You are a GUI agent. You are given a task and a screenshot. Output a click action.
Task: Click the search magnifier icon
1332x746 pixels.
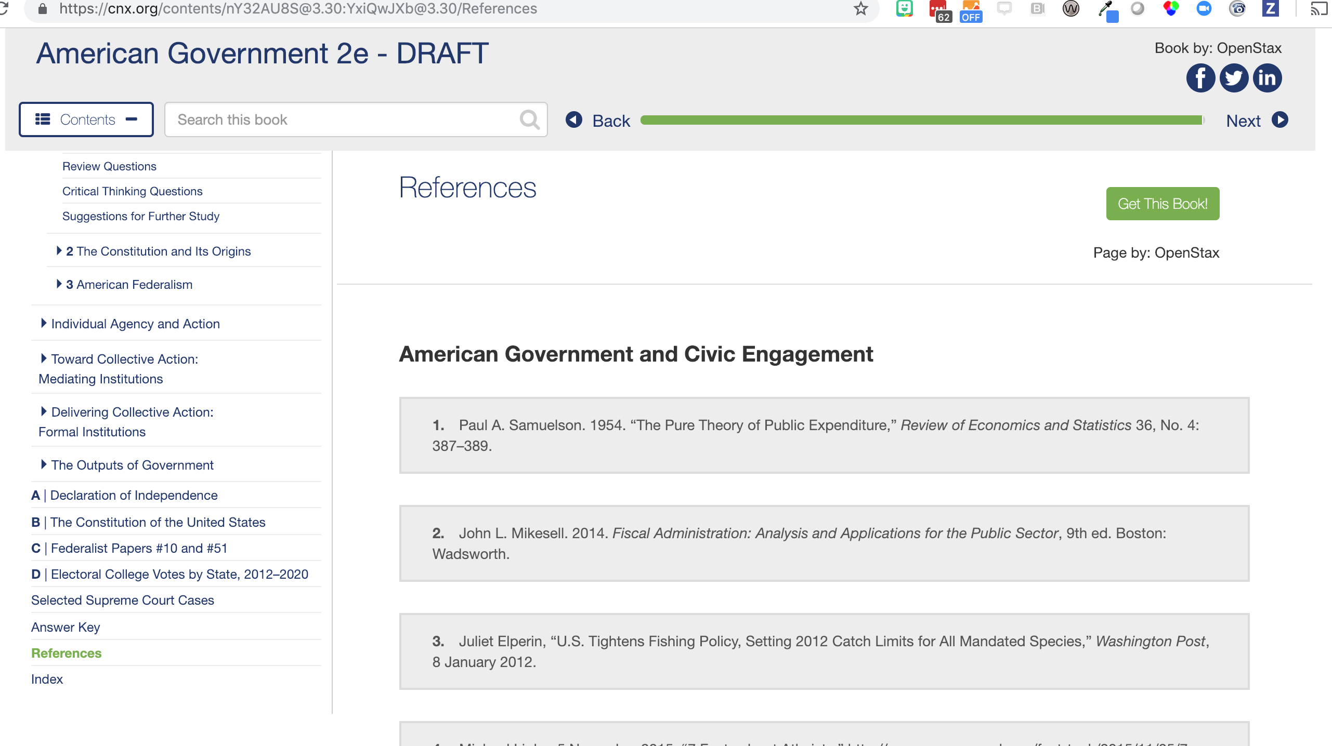pyautogui.click(x=529, y=120)
